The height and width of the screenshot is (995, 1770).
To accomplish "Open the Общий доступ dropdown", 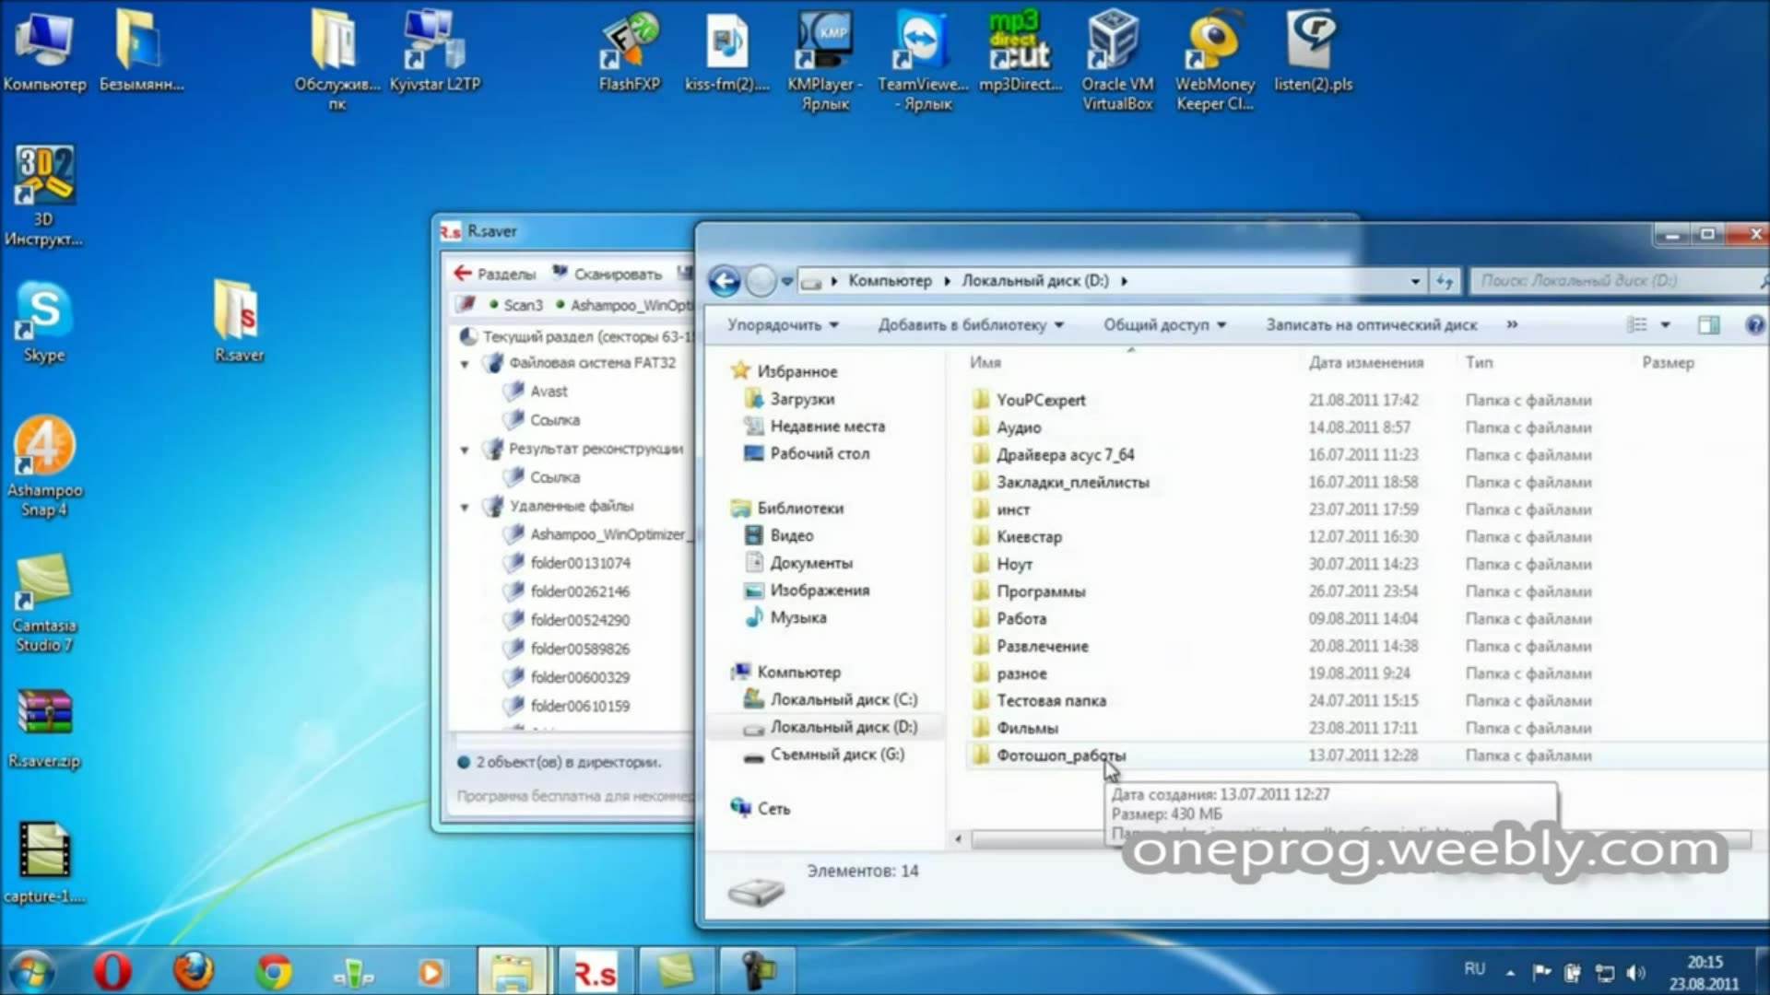I will pos(1164,324).
